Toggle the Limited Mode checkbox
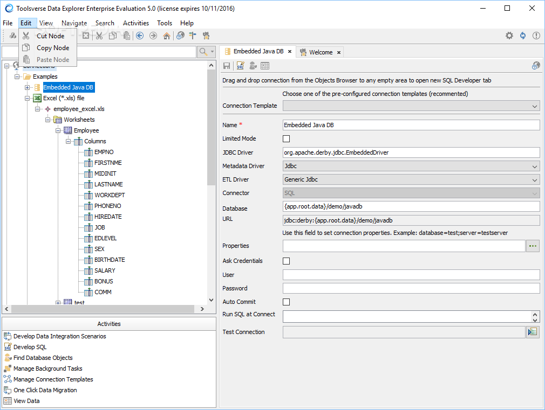This screenshot has width=545, height=410. (x=286, y=139)
